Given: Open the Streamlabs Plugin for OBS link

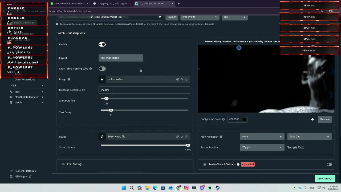Looking at the screenshot, I should (131, 24).
